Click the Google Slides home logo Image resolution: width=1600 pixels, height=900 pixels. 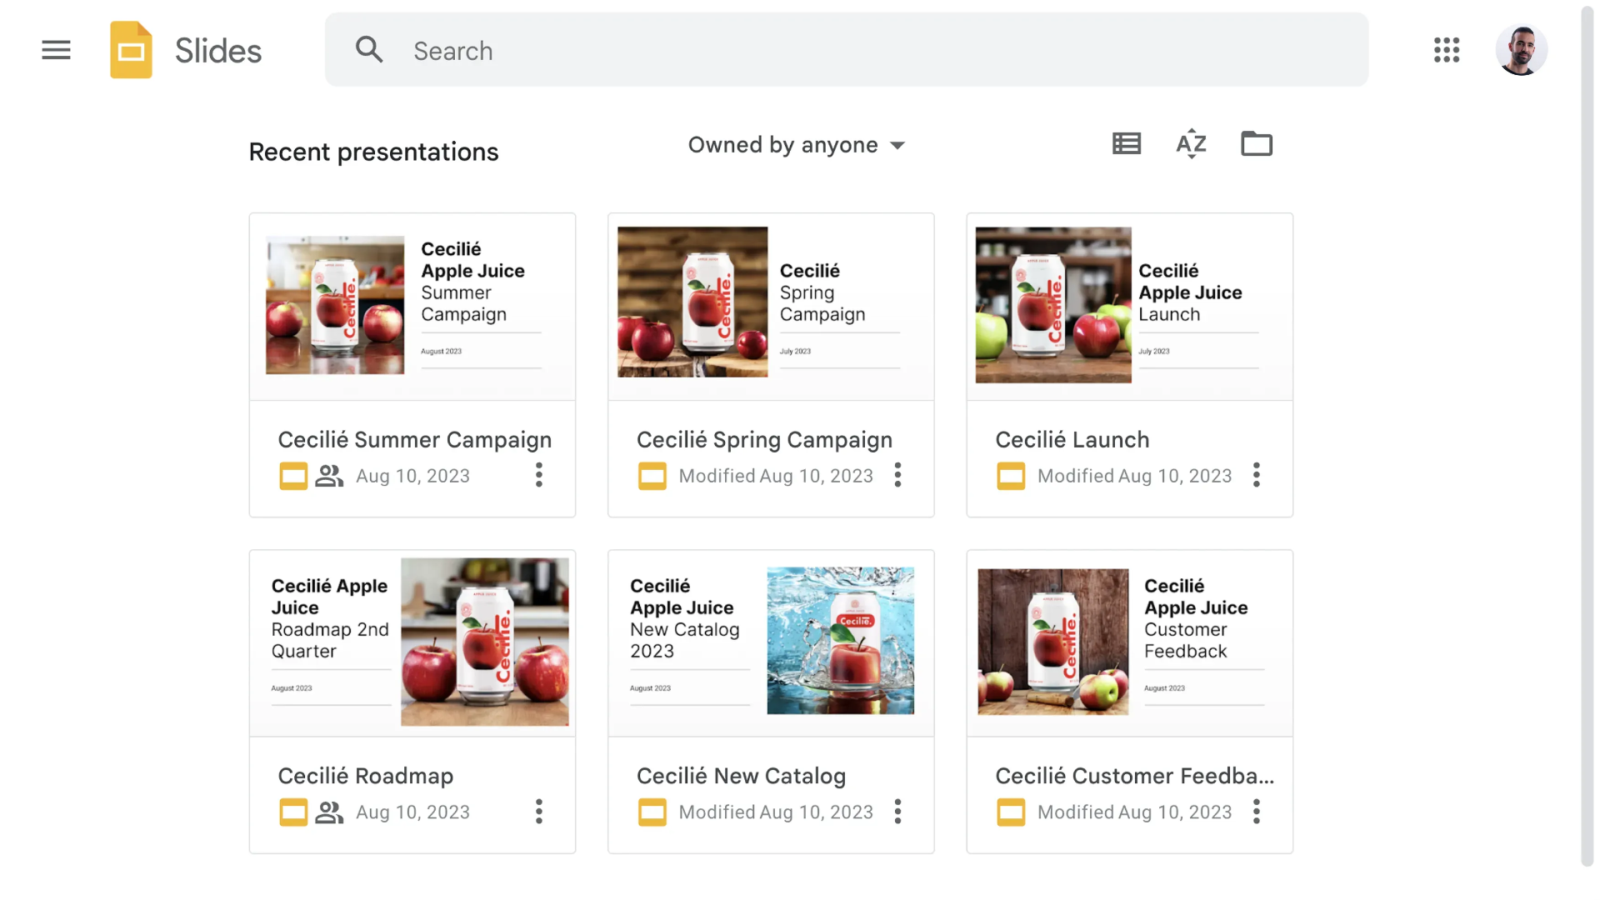click(131, 50)
